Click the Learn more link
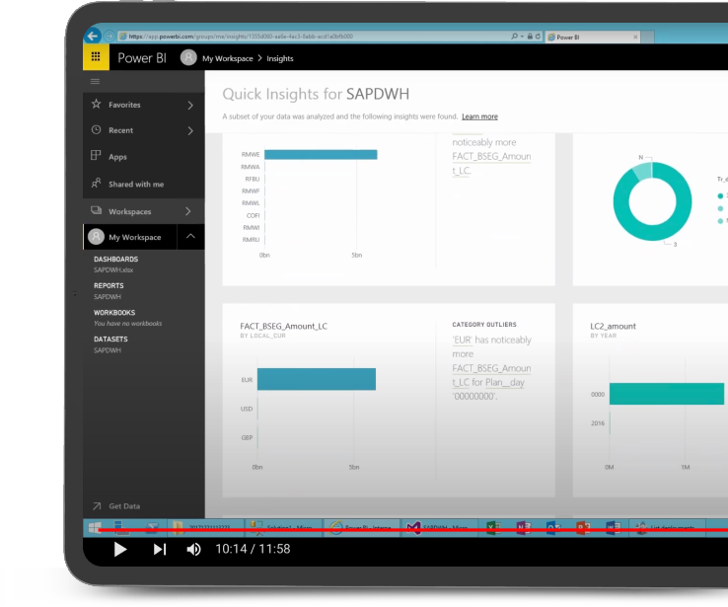 pyautogui.click(x=479, y=116)
